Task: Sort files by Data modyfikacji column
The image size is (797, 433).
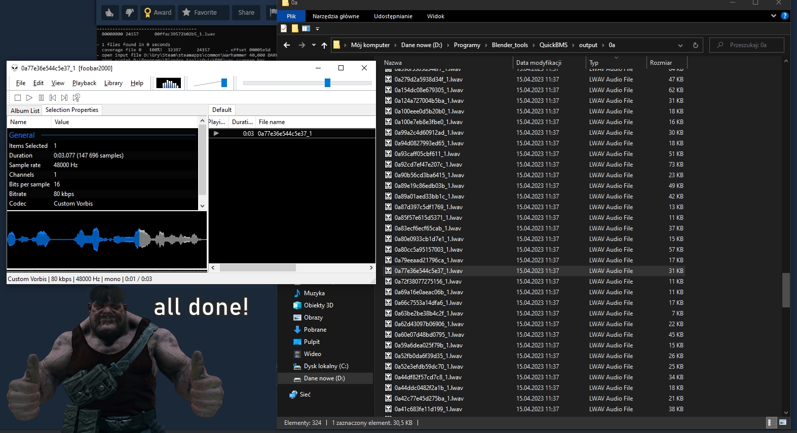Action: pyautogui.click(x=549, y=63)
